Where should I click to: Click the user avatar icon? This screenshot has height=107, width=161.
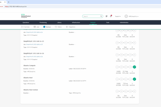126,16
